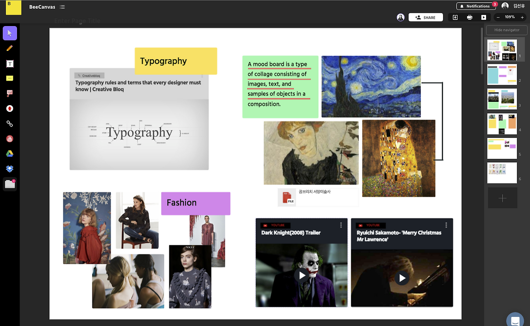
Task: Open options menu on Ryuichi Sakamoto card
Action: tap(446, 225)
